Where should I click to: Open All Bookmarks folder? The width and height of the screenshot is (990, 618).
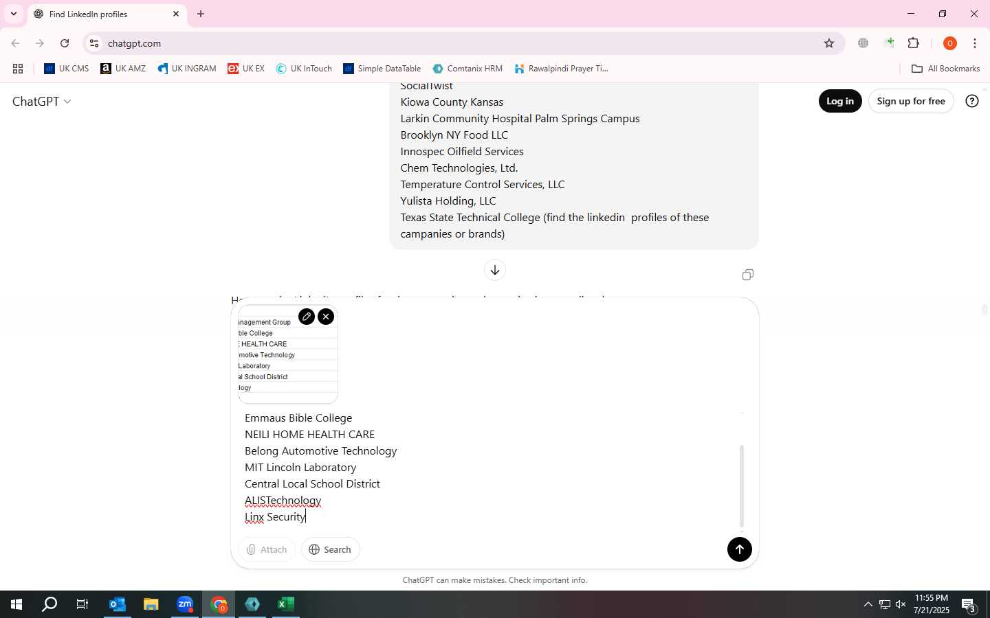click(x=946, y=69)
